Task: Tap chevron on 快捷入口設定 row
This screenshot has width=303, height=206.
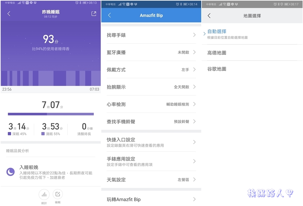Action: 194,142
